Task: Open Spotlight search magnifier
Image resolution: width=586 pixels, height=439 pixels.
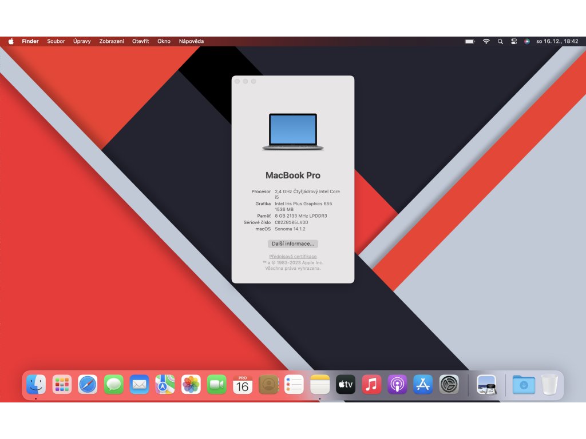Action: point(500,41)
